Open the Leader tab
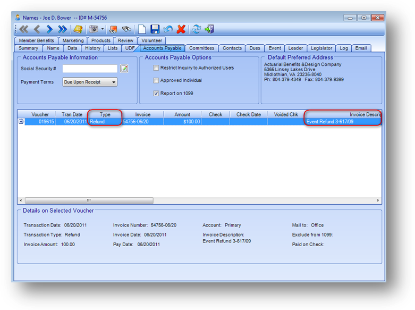415x310 pixels. click(295, 48)
